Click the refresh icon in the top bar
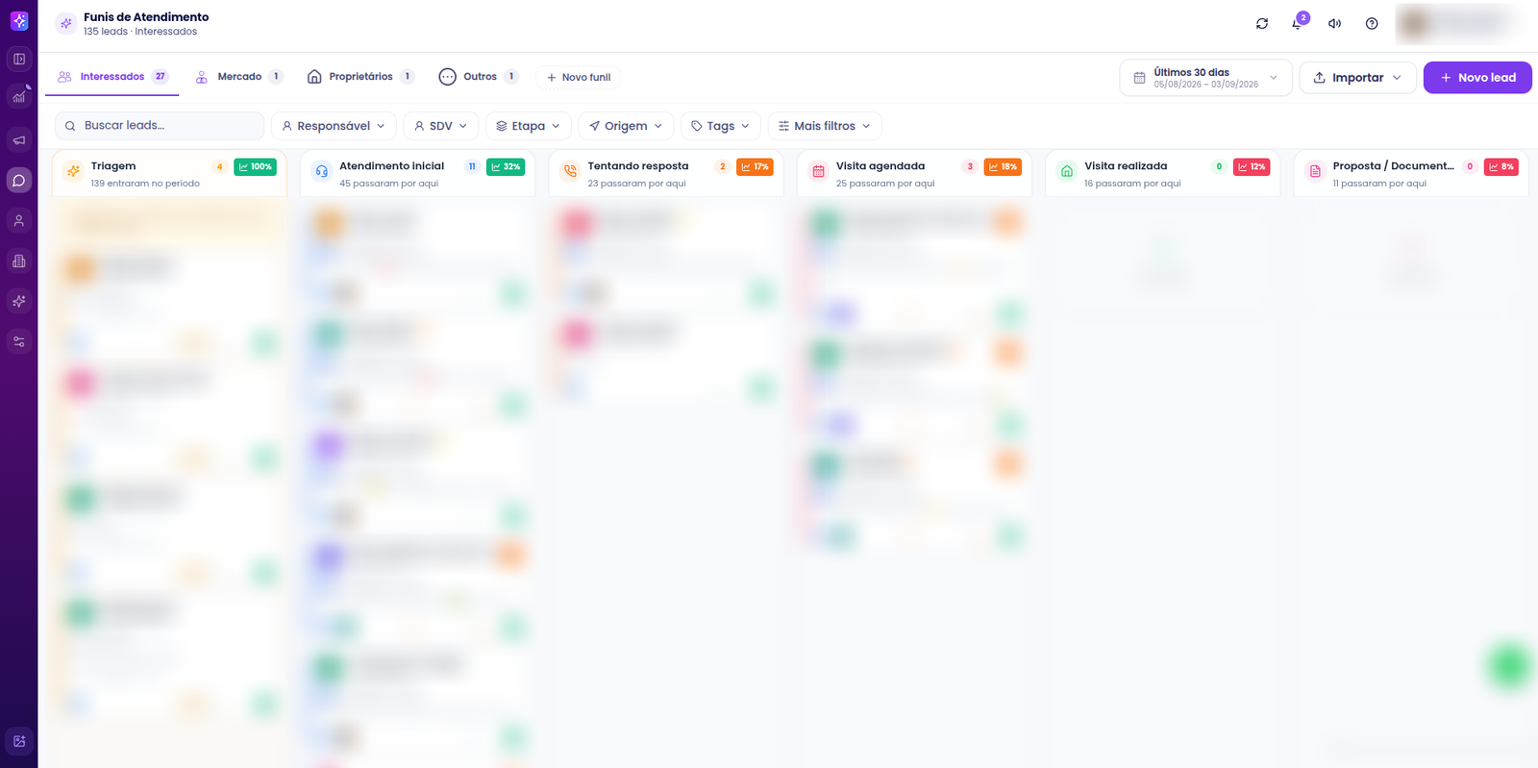Screen dimensions: 1538x768 pos(1262,24)
